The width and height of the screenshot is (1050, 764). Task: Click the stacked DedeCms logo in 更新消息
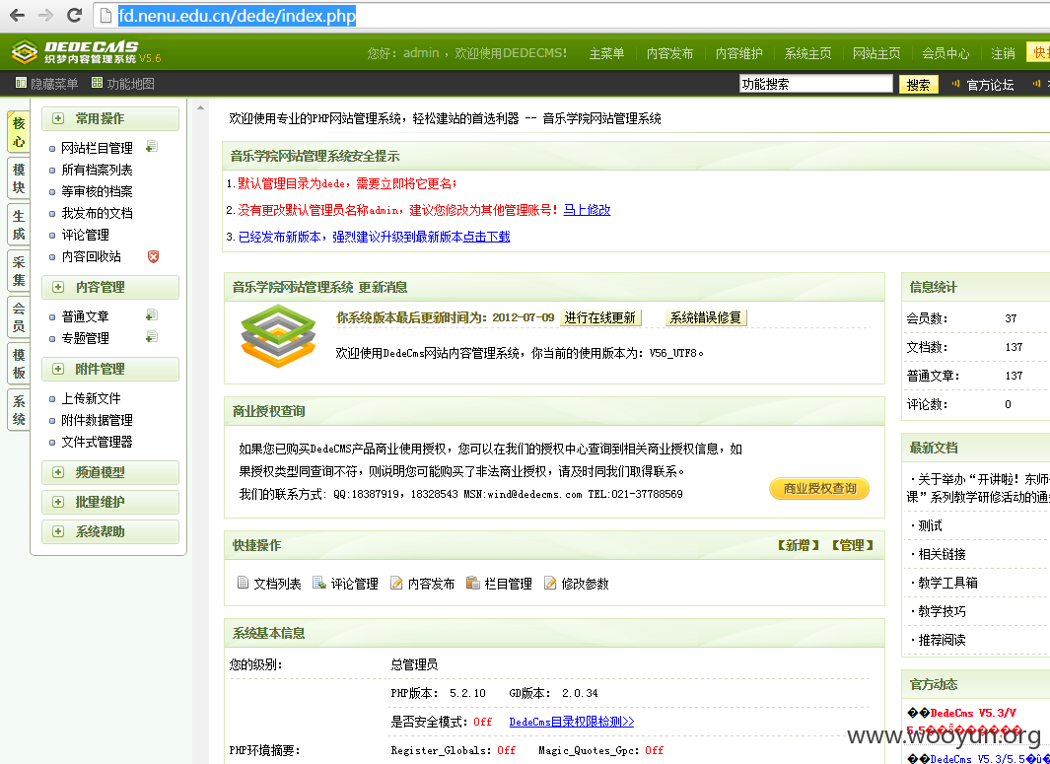tap(278, 336)
